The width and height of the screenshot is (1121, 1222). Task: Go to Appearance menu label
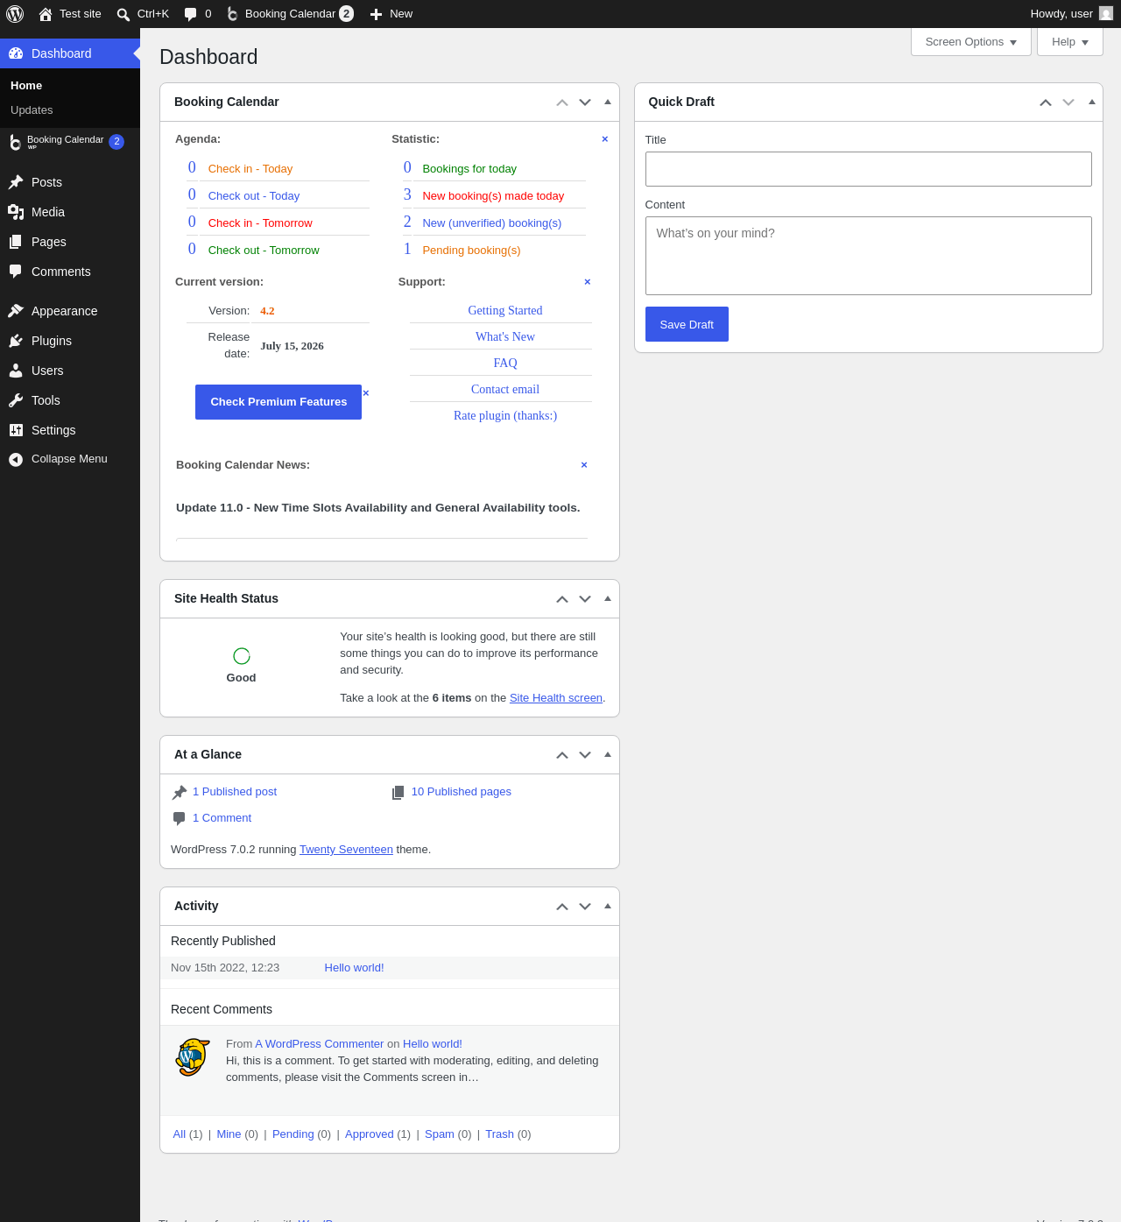pyautogui.click(x=65, y=311)
